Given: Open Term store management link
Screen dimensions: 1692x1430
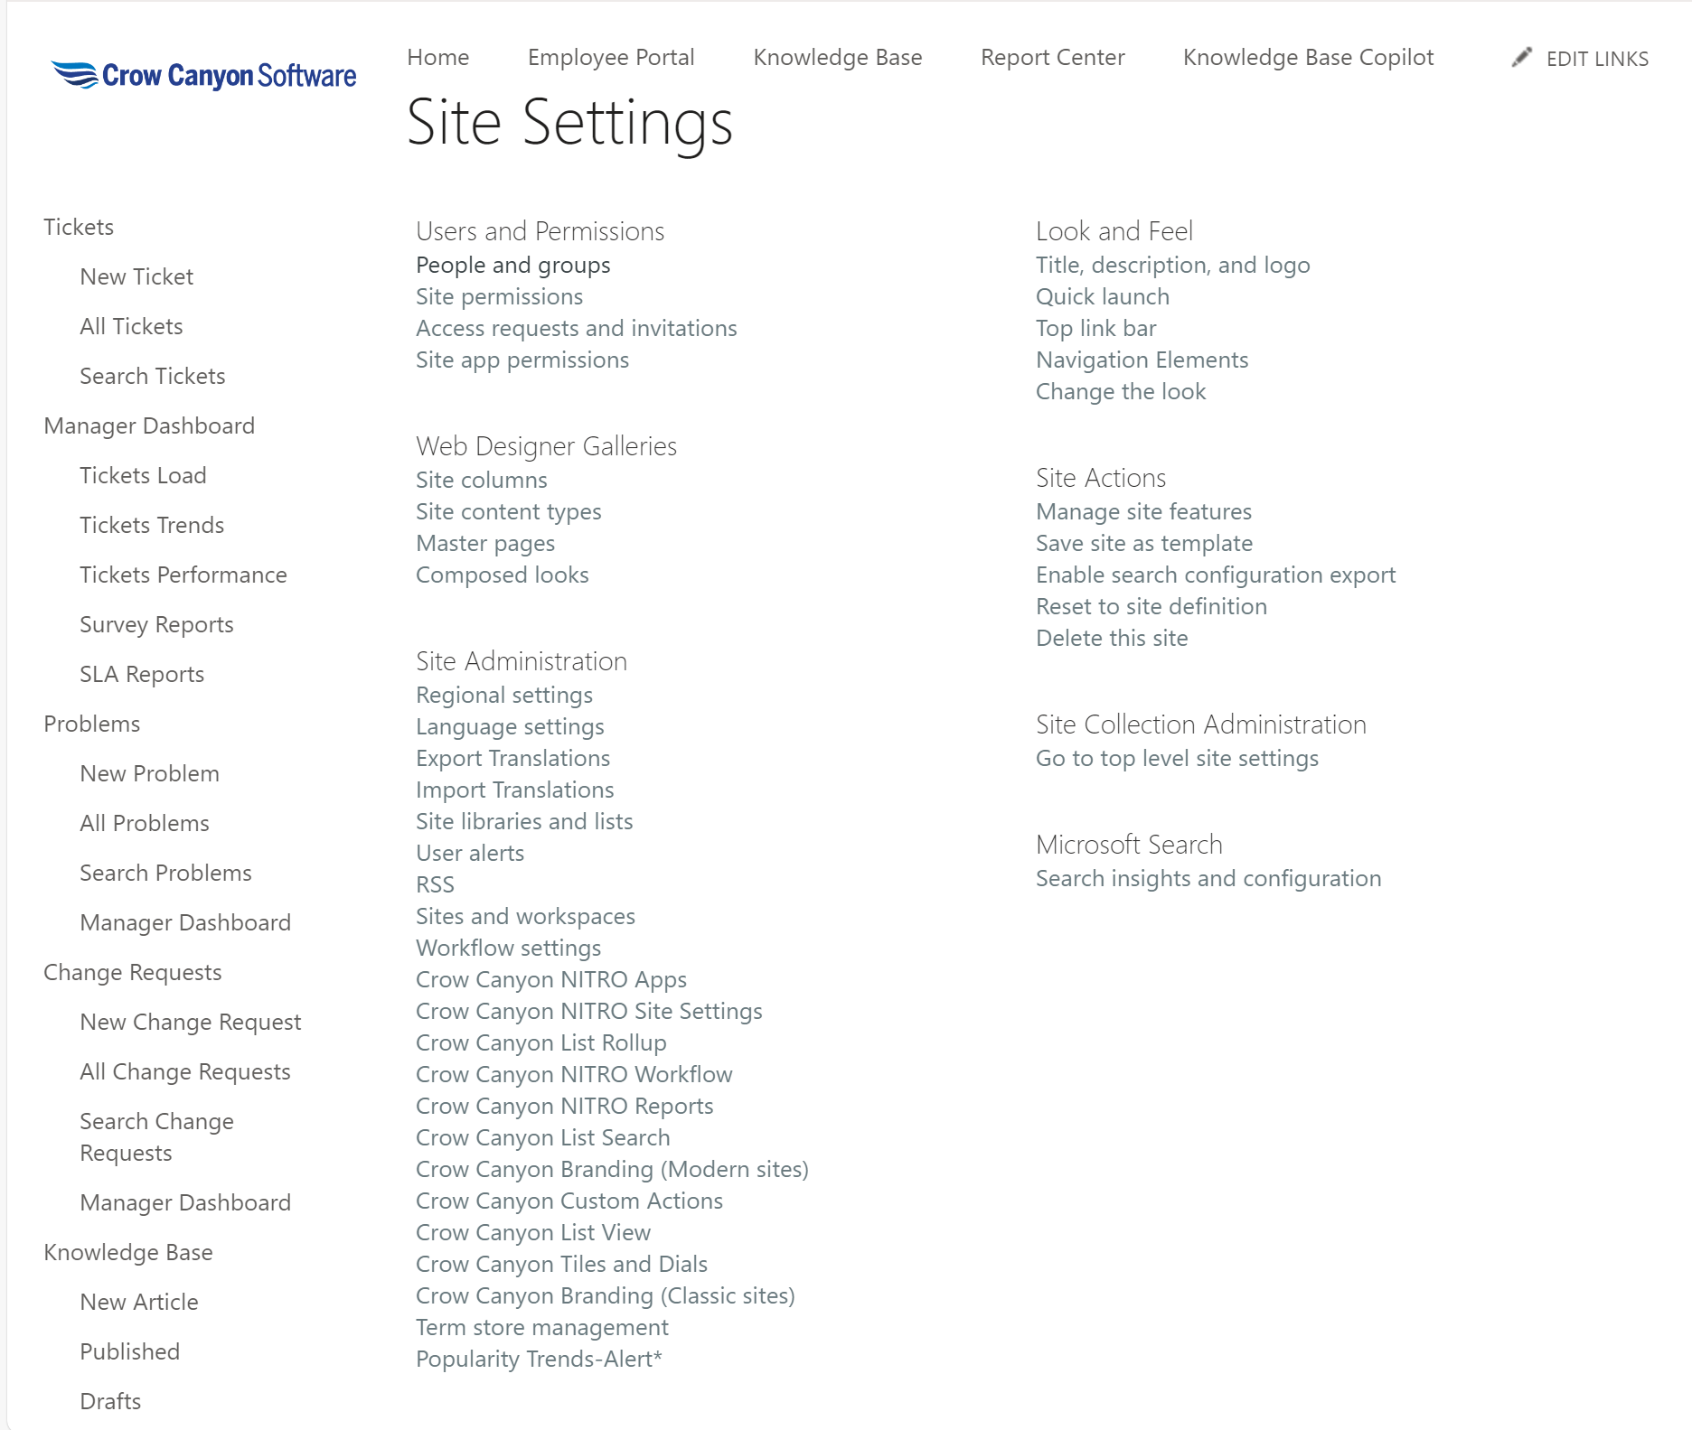Looking at the screenshot, I should pos(541,1328).
